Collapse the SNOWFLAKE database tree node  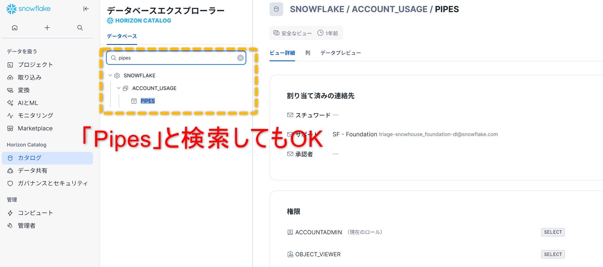pyautogui.click(x=110, y=75)
